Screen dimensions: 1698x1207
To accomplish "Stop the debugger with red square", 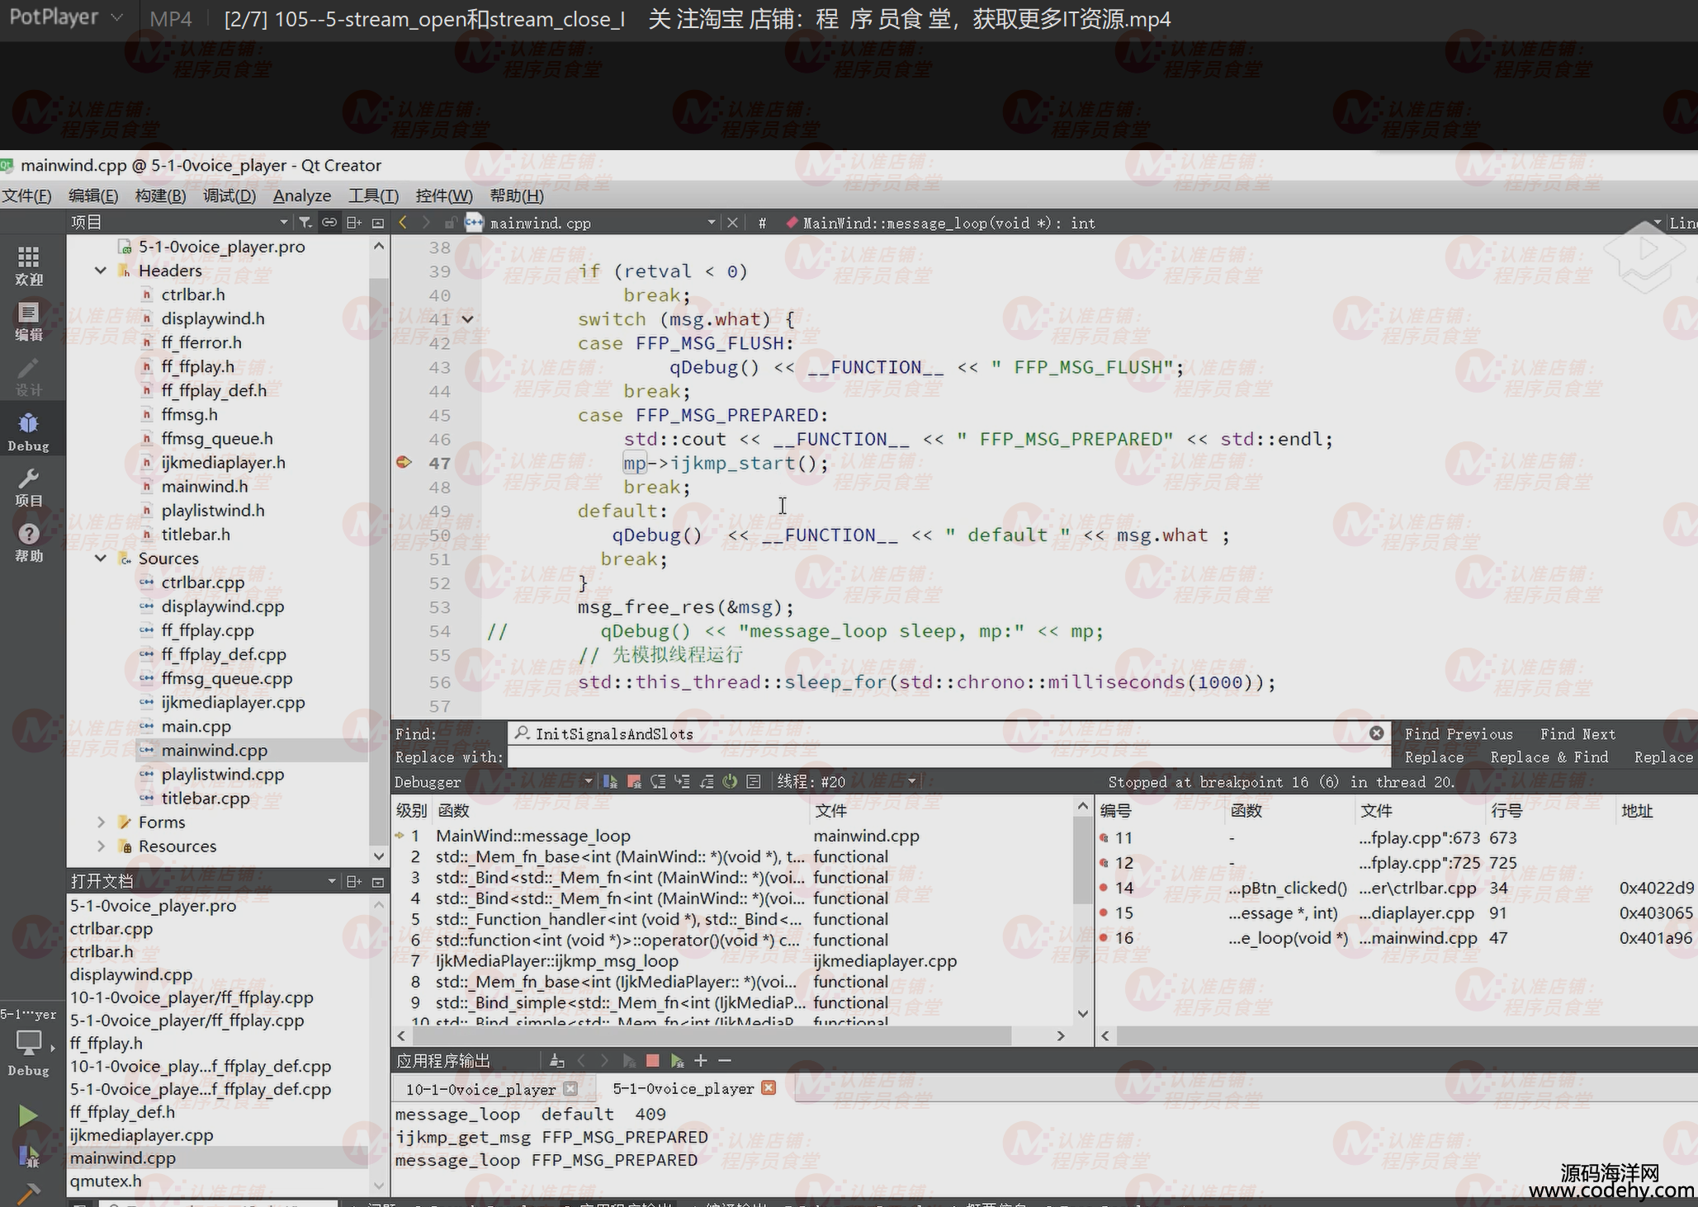I will (x=634, y=781).
